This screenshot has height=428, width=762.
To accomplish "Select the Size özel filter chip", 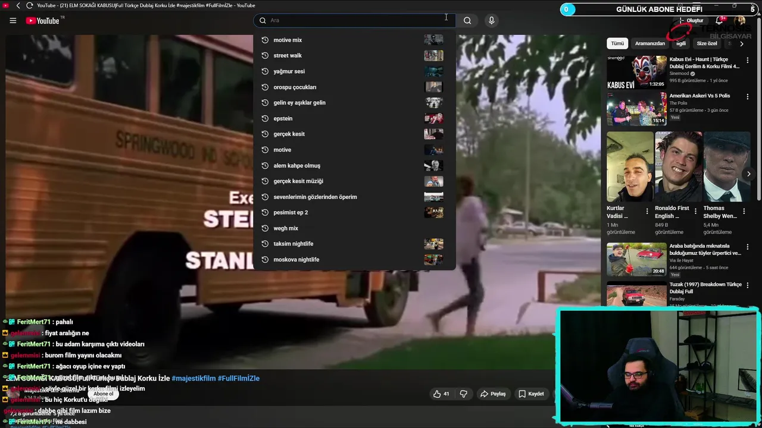I will click(707, 43).
